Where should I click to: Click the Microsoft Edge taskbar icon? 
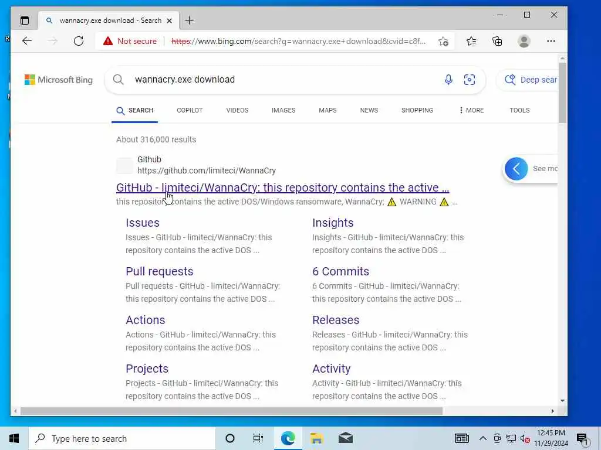click(288, 438)
